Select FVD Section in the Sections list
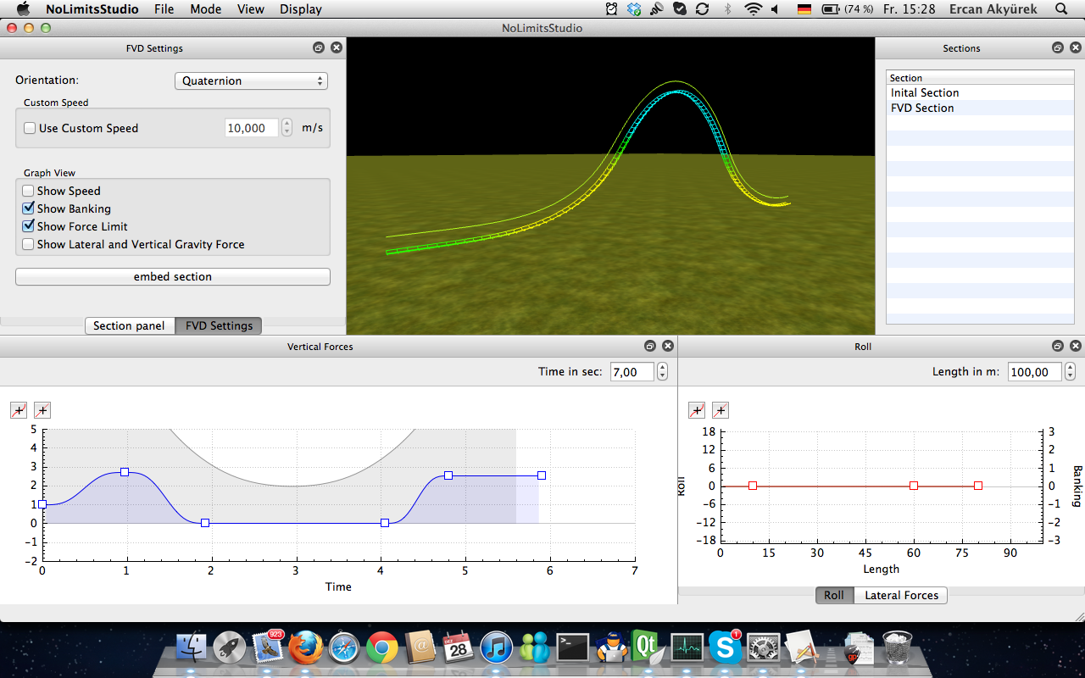1085x678 pixels. (922, 108)
